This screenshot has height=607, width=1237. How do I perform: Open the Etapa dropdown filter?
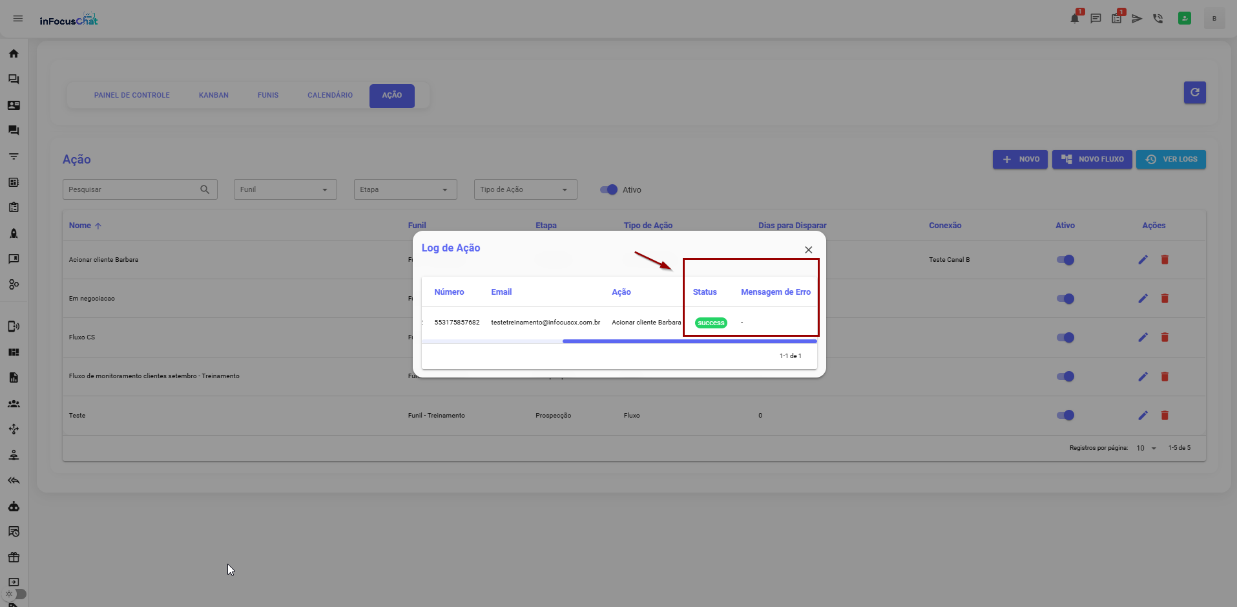coord(405,189)
